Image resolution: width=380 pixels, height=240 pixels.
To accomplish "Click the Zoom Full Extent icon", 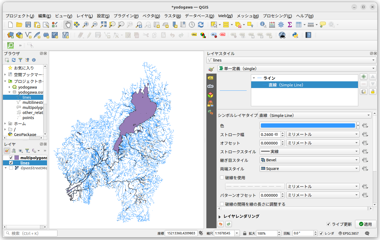I will [103, 24].
